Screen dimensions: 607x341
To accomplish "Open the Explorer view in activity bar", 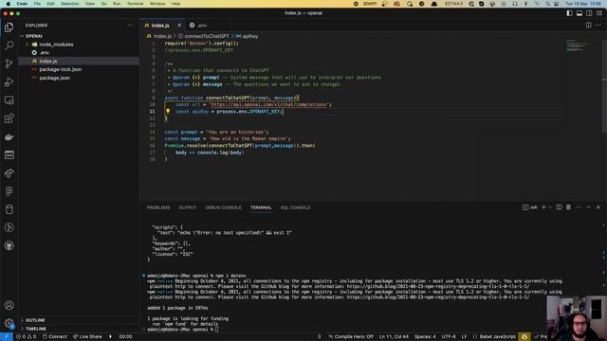I will coord(9,27).
